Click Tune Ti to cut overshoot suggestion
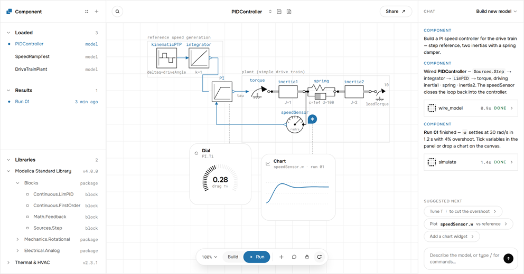This screenshot has height=274, width=524. [463, 211]
